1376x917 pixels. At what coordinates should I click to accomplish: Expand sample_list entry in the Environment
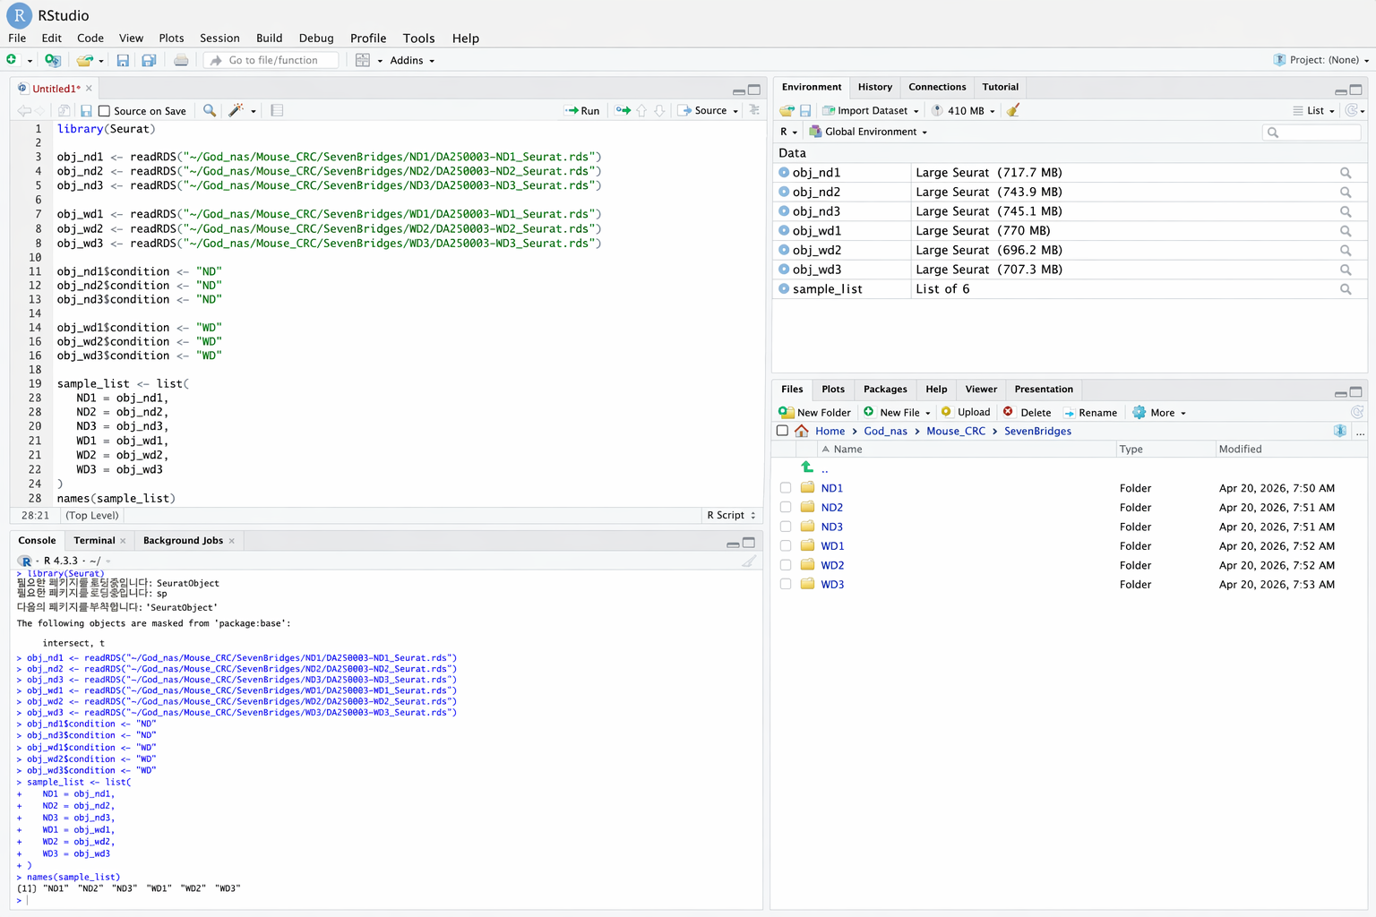[784, 289]
